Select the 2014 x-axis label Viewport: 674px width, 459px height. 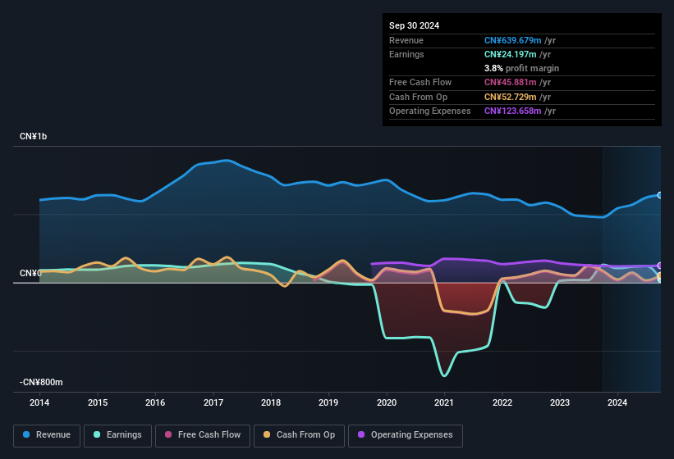click(39, 402)
